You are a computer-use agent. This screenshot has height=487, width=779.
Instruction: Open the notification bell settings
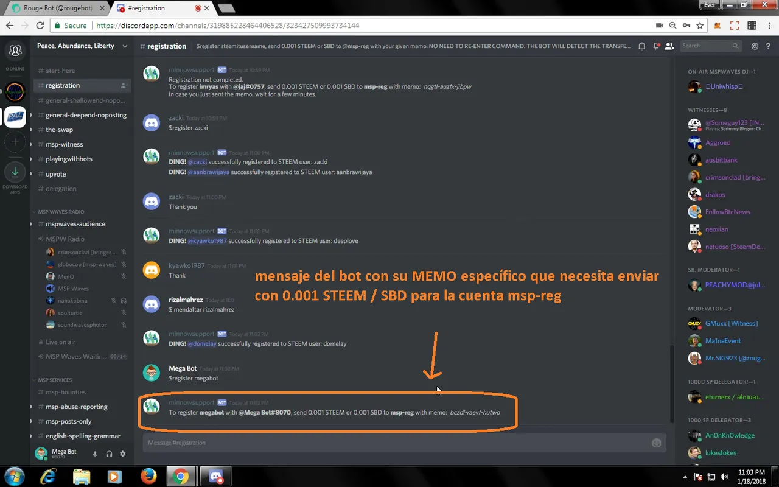point(641,46)
